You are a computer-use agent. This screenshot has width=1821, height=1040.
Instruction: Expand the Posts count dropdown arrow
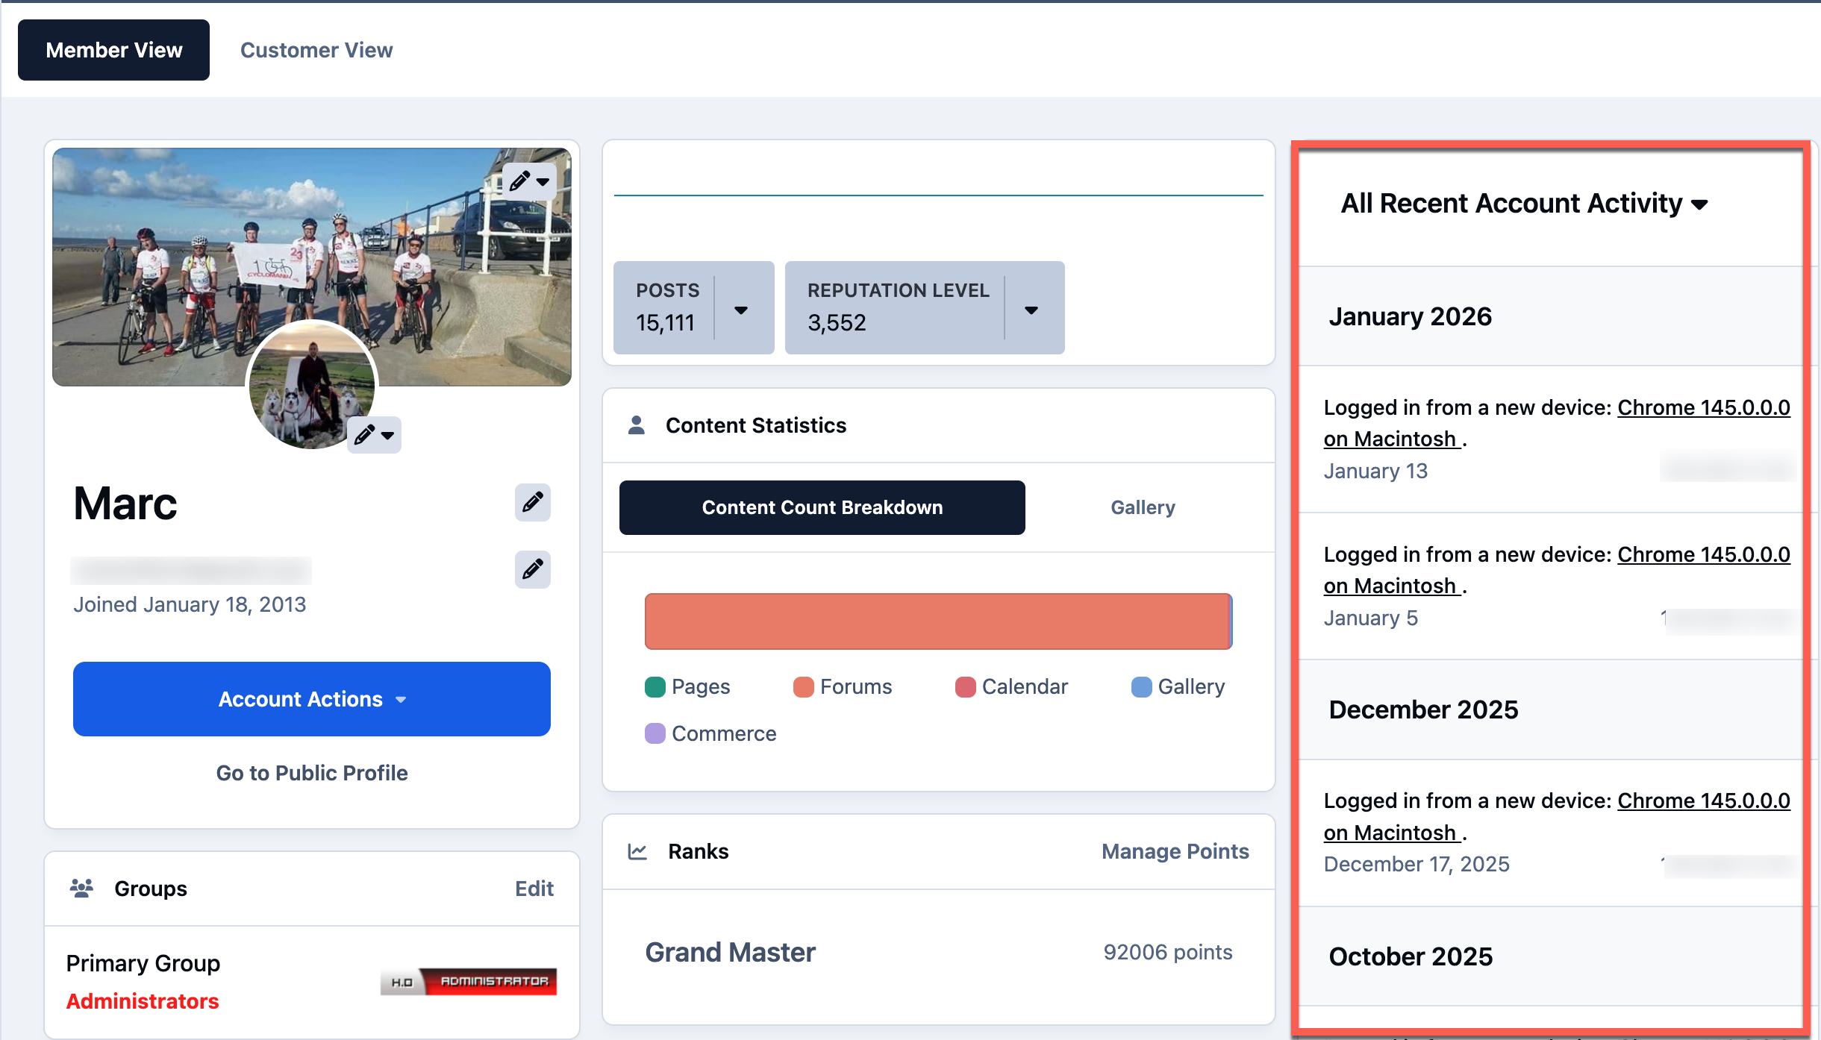(x=741, y=310)
